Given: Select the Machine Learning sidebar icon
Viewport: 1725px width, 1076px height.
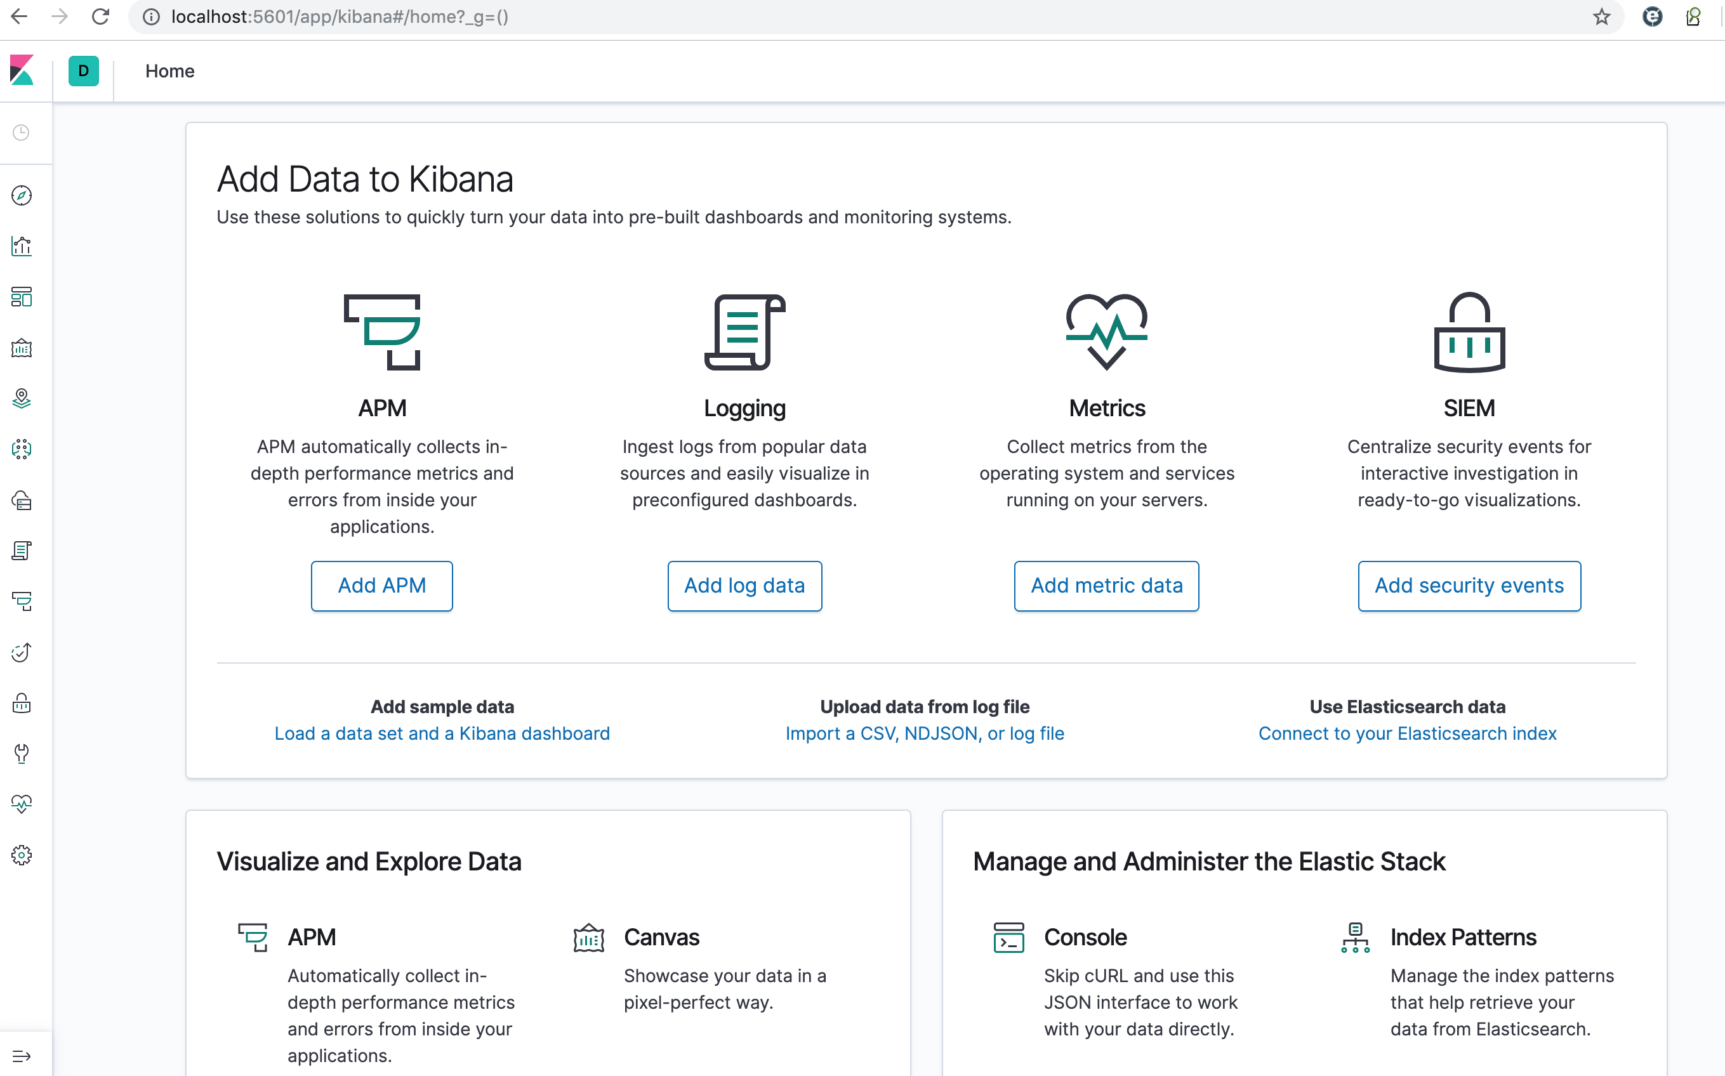Looking at the screenshot, I should (x=22, y=449).
